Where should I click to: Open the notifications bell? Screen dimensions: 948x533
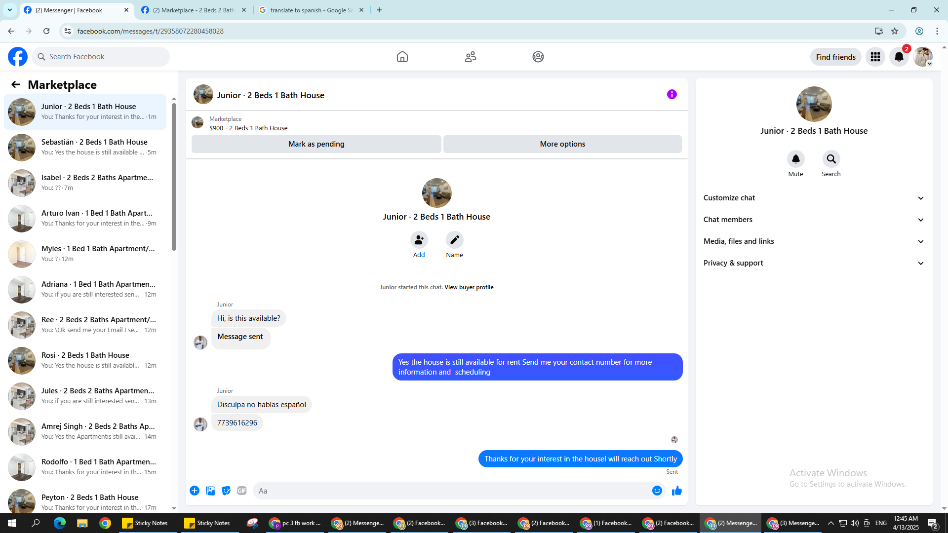pyautogui.click(x=899, y=57)
